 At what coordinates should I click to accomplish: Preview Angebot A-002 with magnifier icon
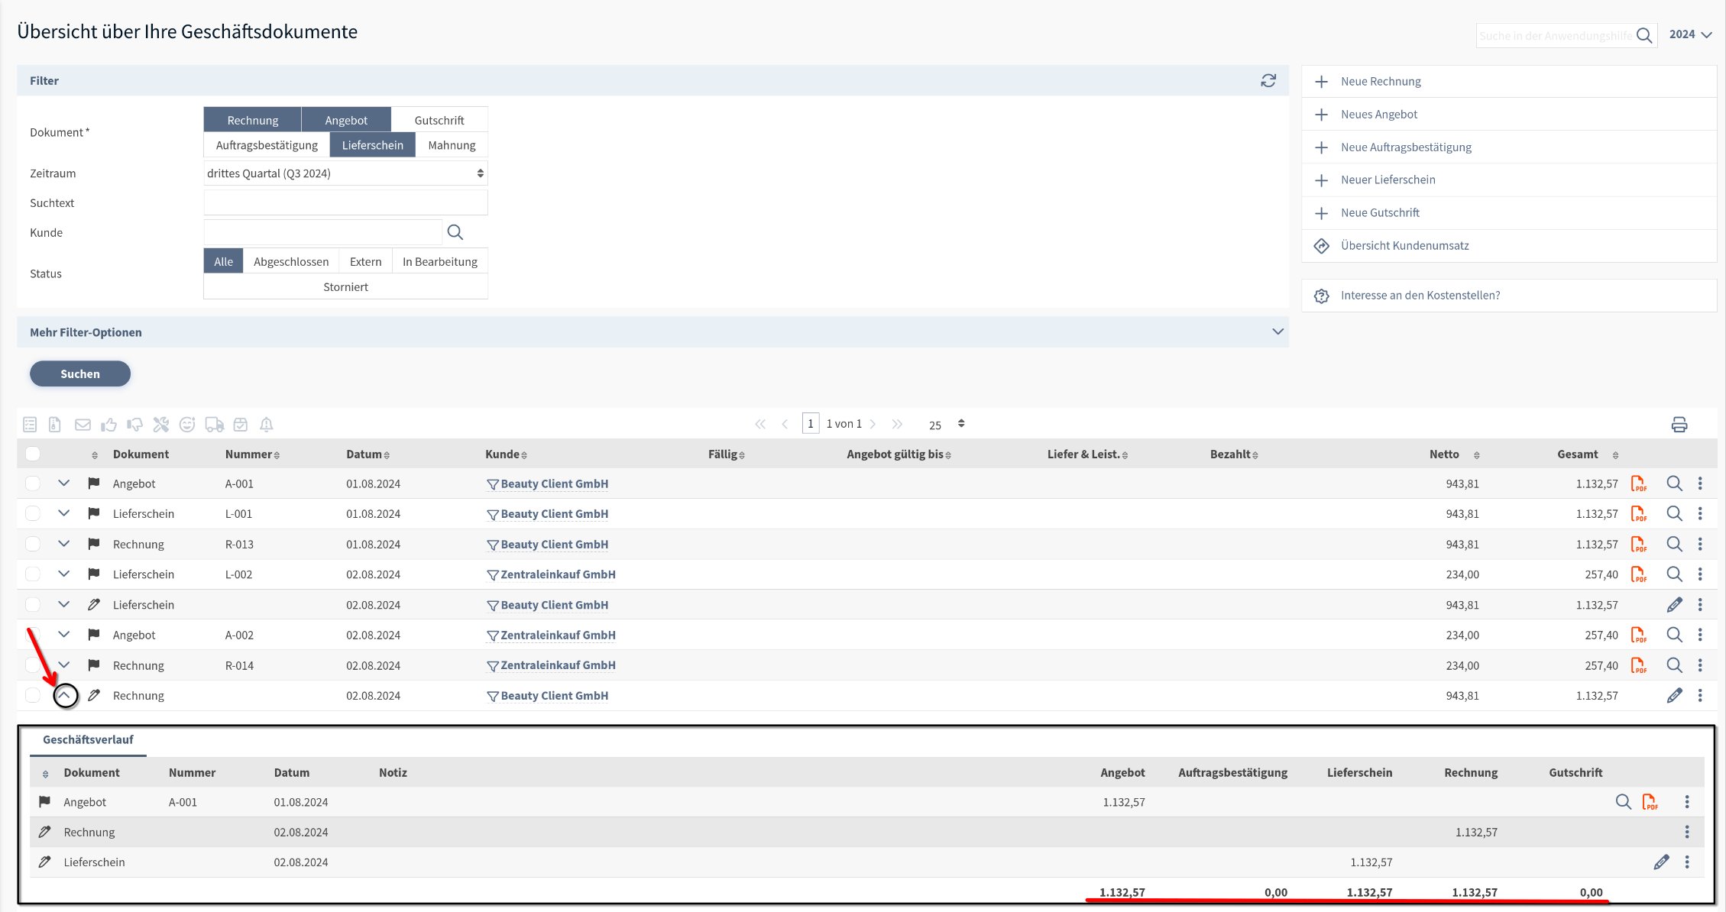click(1674, 635)
